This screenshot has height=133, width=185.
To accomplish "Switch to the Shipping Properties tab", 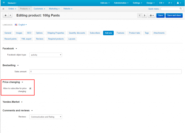I will pos(56,33).
